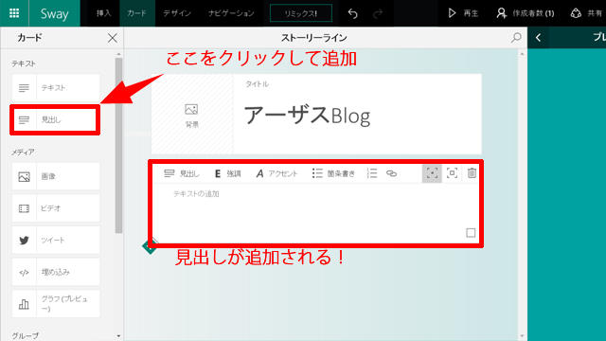Click the 共有 share button
Viewport: 606px width, 341px height.
pos(587,13)
